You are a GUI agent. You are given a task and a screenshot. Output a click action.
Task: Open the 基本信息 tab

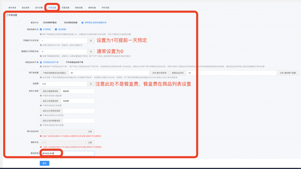tap(12, 8)
